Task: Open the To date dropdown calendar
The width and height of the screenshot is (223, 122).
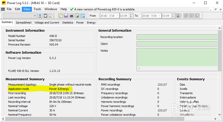Action: pyautogui.click(x=159, y=16)
